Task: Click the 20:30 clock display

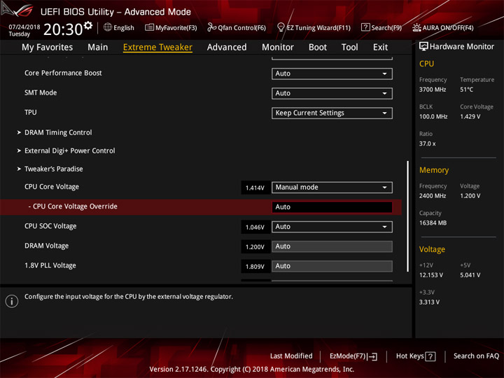Action: 63,29
